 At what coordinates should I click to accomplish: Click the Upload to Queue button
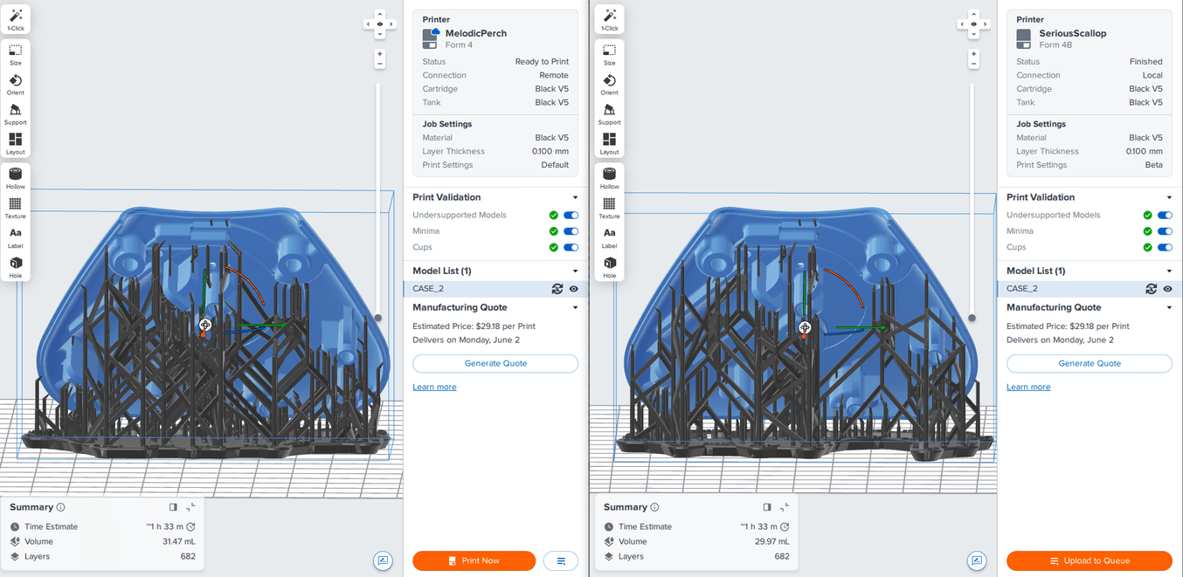[1089, 560]
